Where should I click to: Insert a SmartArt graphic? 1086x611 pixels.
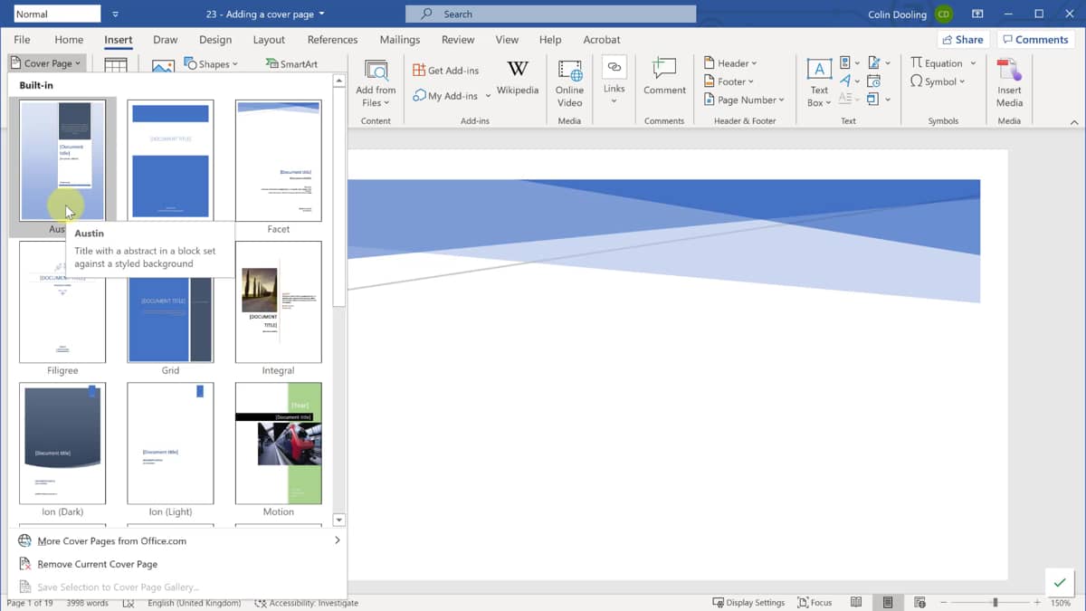(x=291, y=63)
